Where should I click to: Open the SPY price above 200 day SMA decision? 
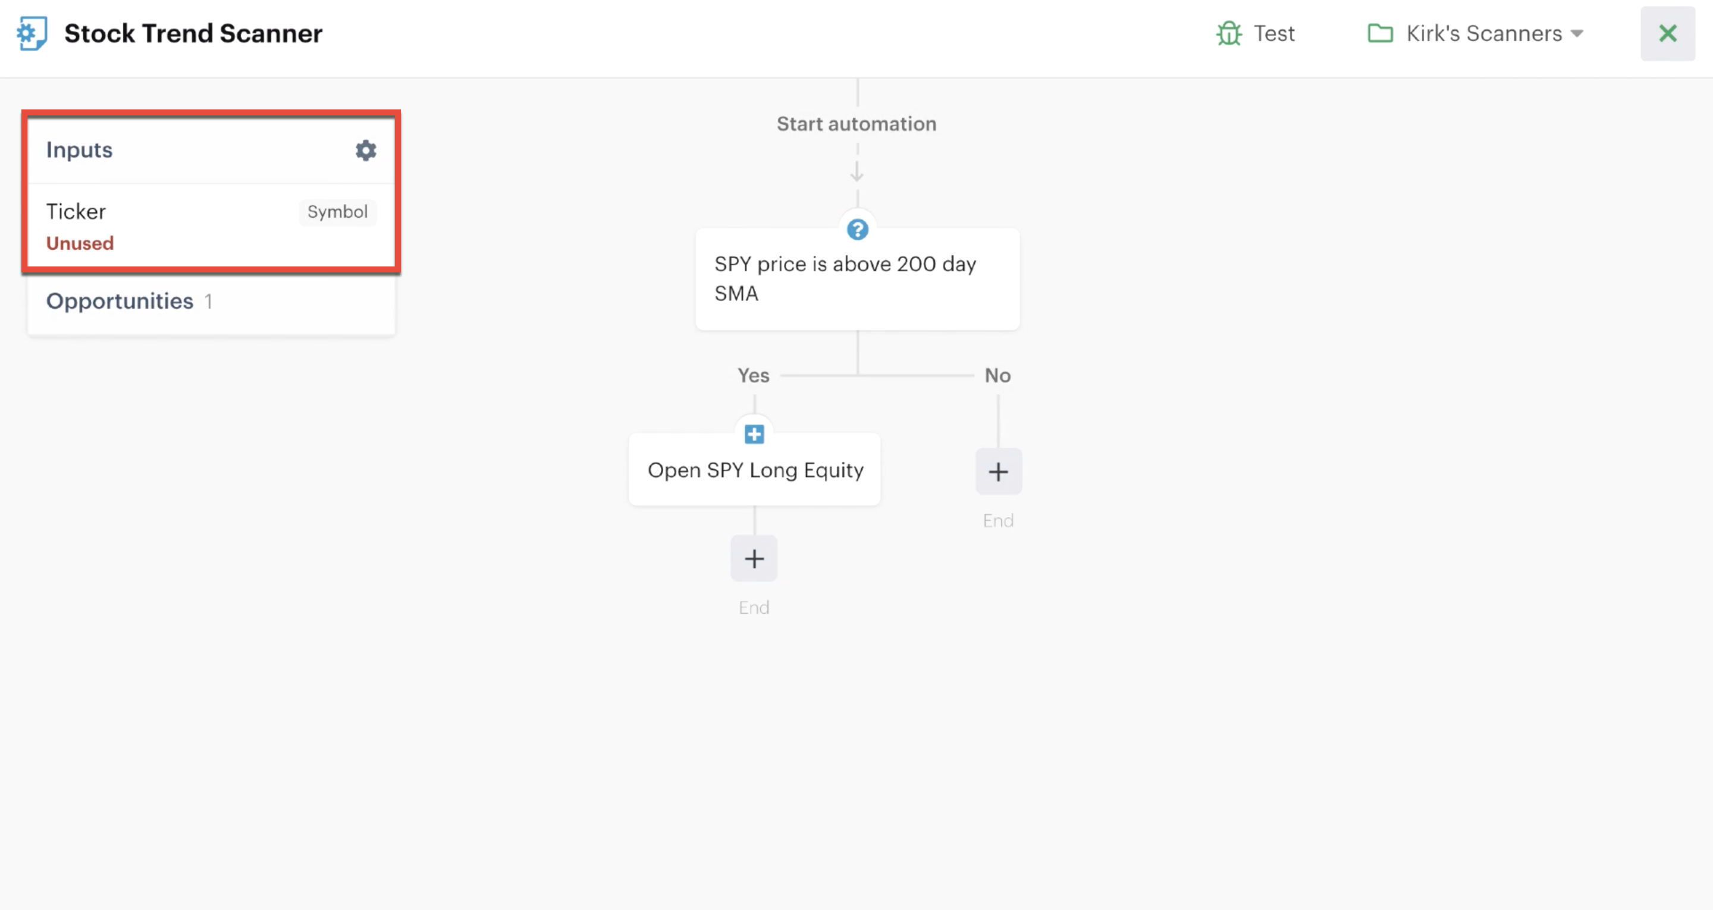pyautogui.click(x=857, y=279)
